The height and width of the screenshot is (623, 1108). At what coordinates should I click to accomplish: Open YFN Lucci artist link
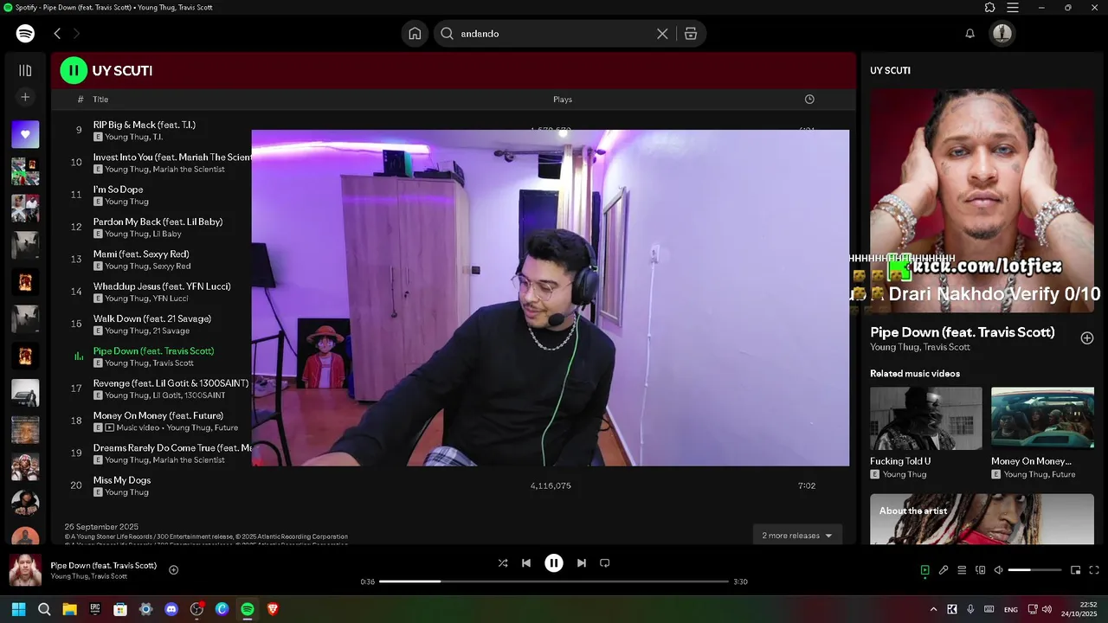[x=171, y=299]
